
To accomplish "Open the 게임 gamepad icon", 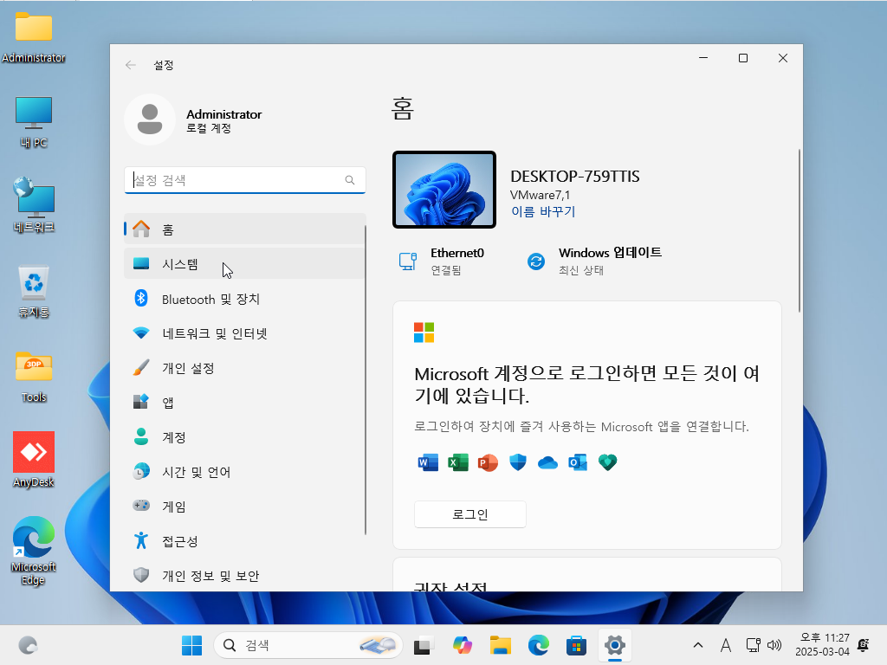I will coord(141,506).
